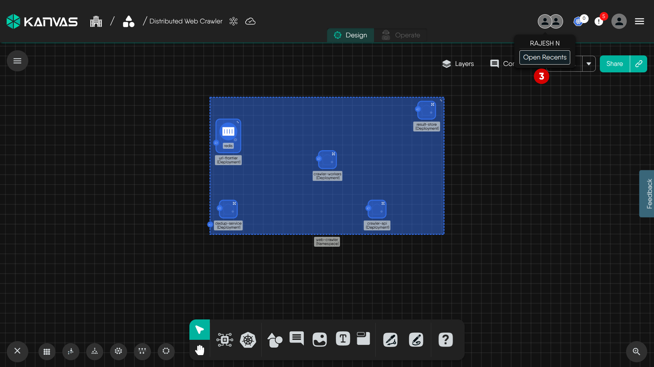Screen dimensions: 654x367
Task: Open the help question mark
Action: 446,340
